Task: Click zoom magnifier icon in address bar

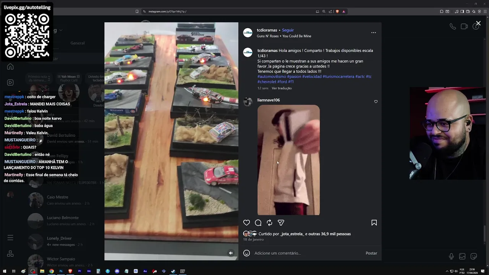Action: 324,11
